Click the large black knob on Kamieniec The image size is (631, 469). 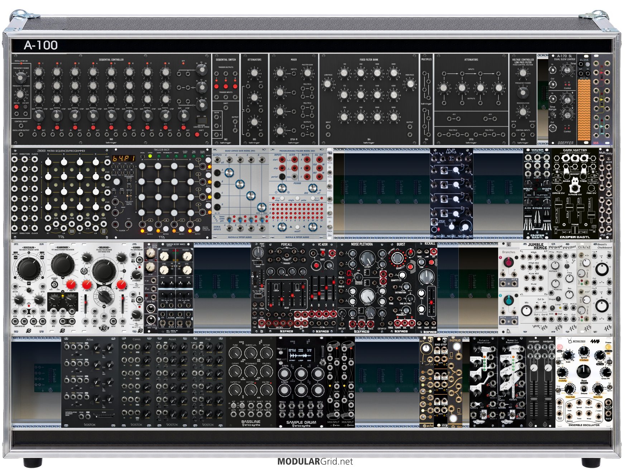[x=63, y=264]
